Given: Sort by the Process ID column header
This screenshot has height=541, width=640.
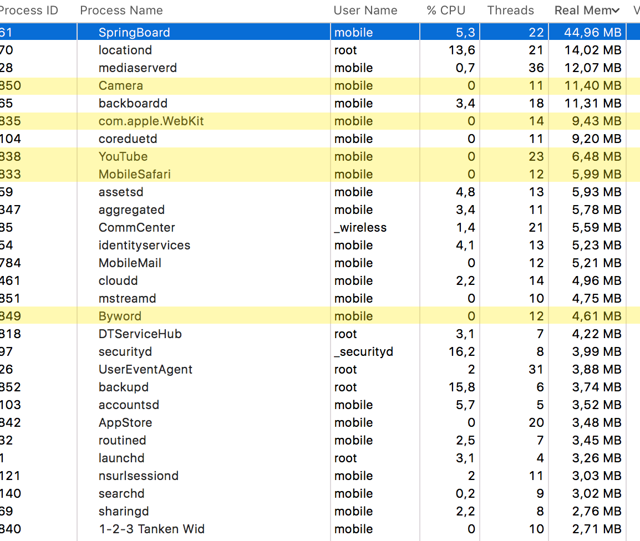Looking at the screenshot, I should [29, 10].
